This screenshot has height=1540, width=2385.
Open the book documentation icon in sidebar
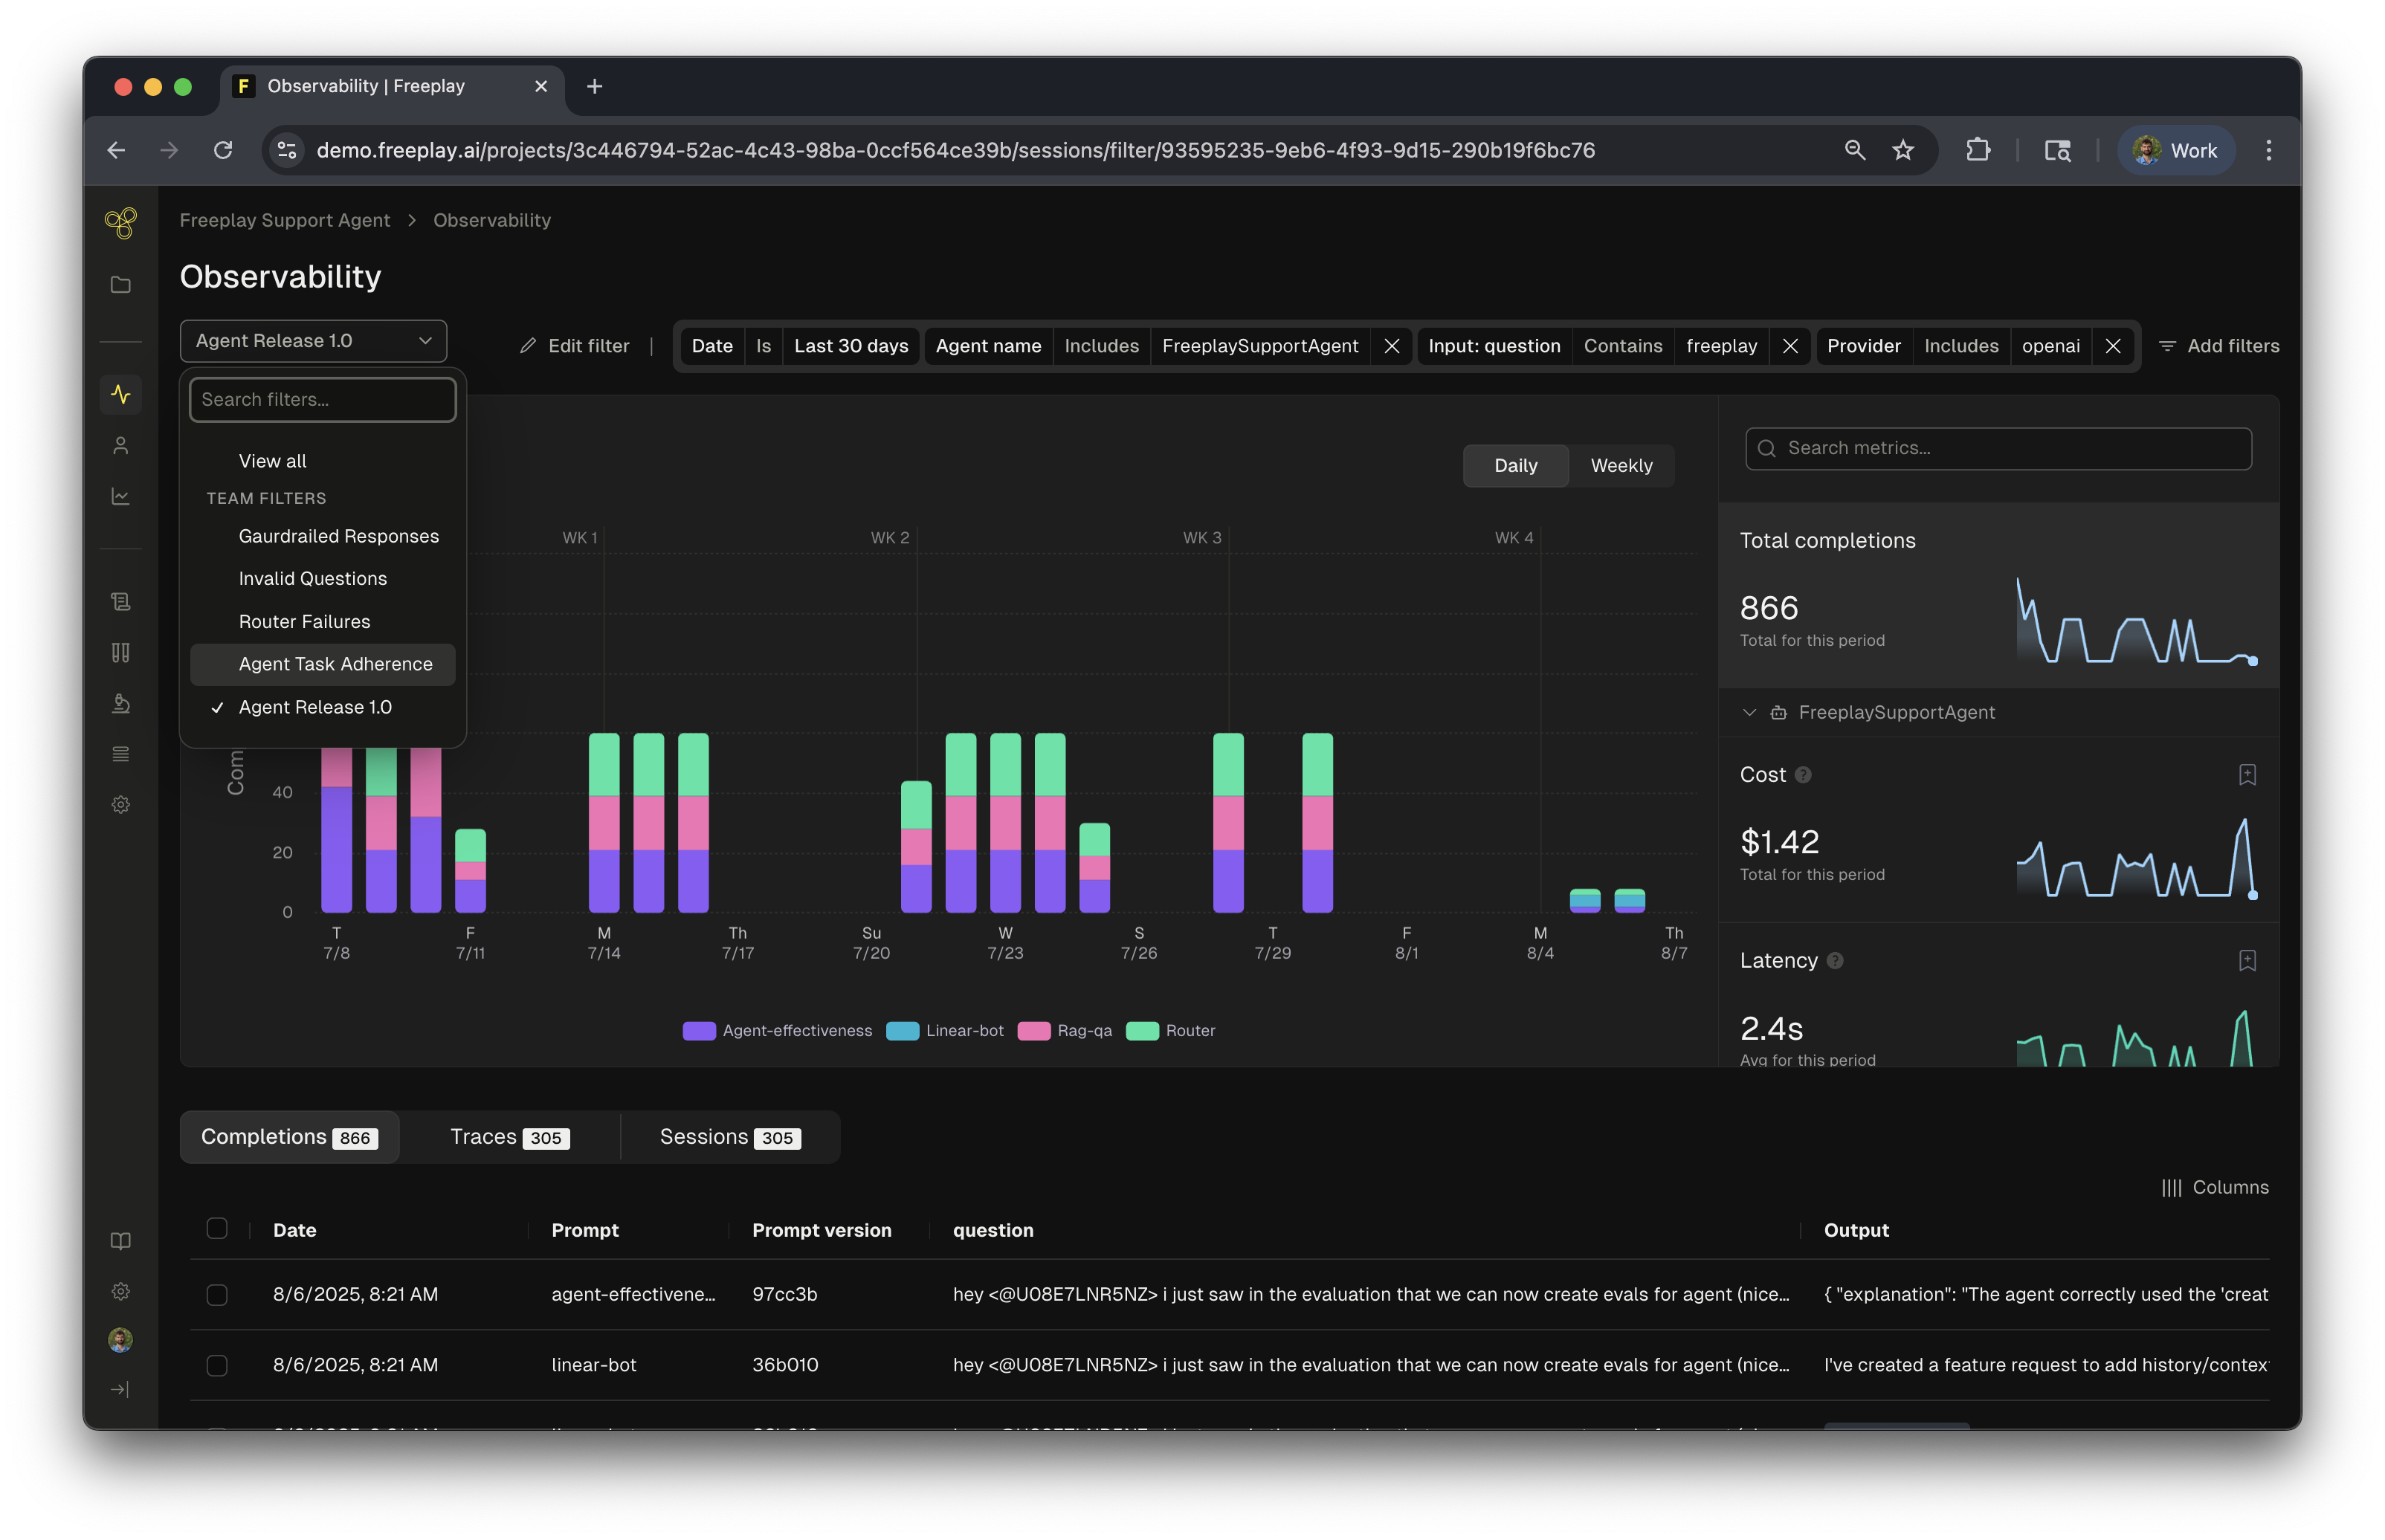click(x=120, y=1241)
